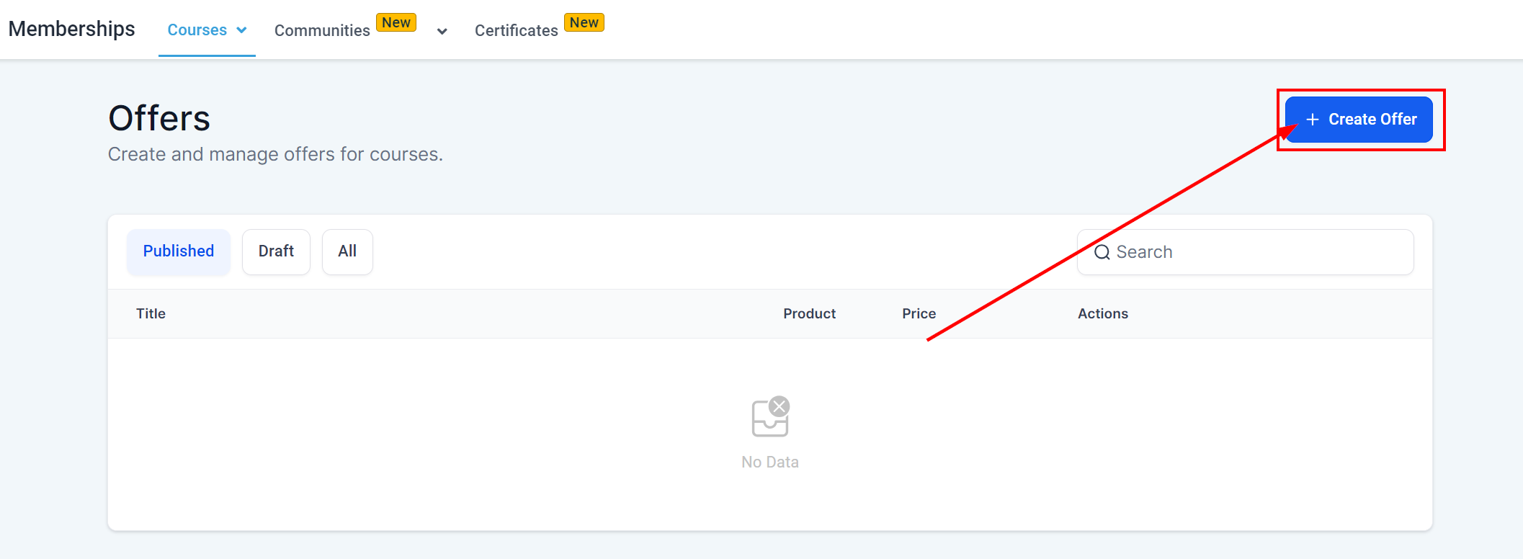Image resolution: width=1523 pixels, height=559 pixels.
Task: Click the Create Offer button
Action: tap(1359, 120)
